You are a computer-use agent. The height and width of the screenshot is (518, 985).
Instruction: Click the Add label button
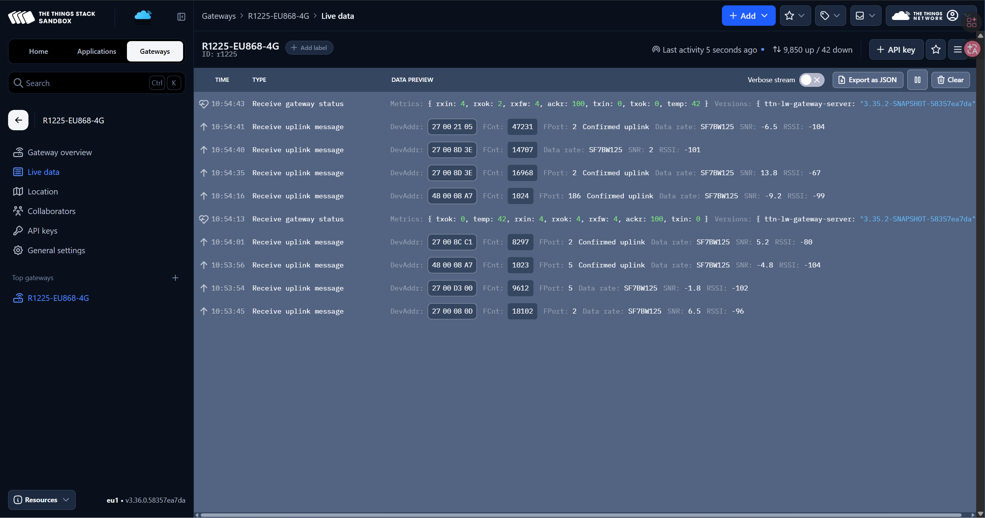309,48
